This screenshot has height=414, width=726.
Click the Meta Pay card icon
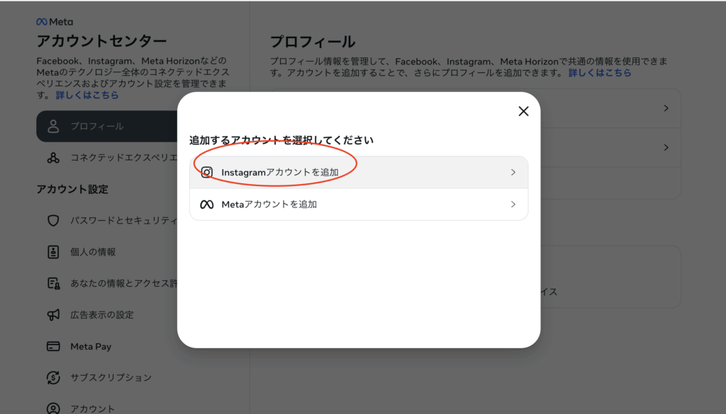click(53, 347)
